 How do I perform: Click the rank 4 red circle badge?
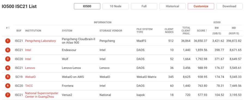coord(8,68)
